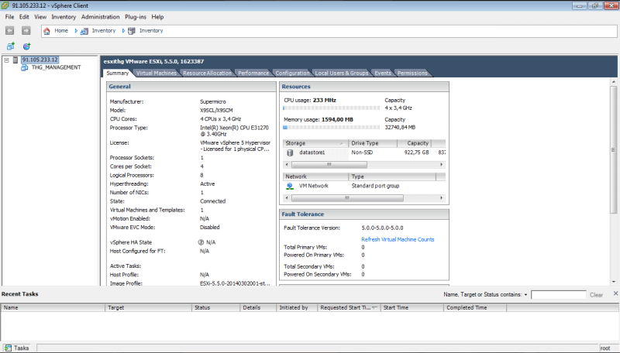Click the Recent Tasks filter text field
The image size is (620, 353).
coord(558,295)
